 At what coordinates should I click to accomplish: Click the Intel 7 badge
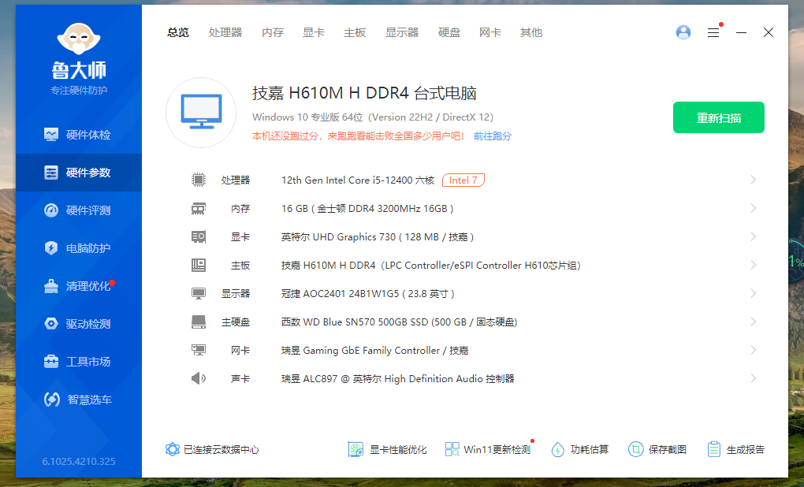point(463,180)
